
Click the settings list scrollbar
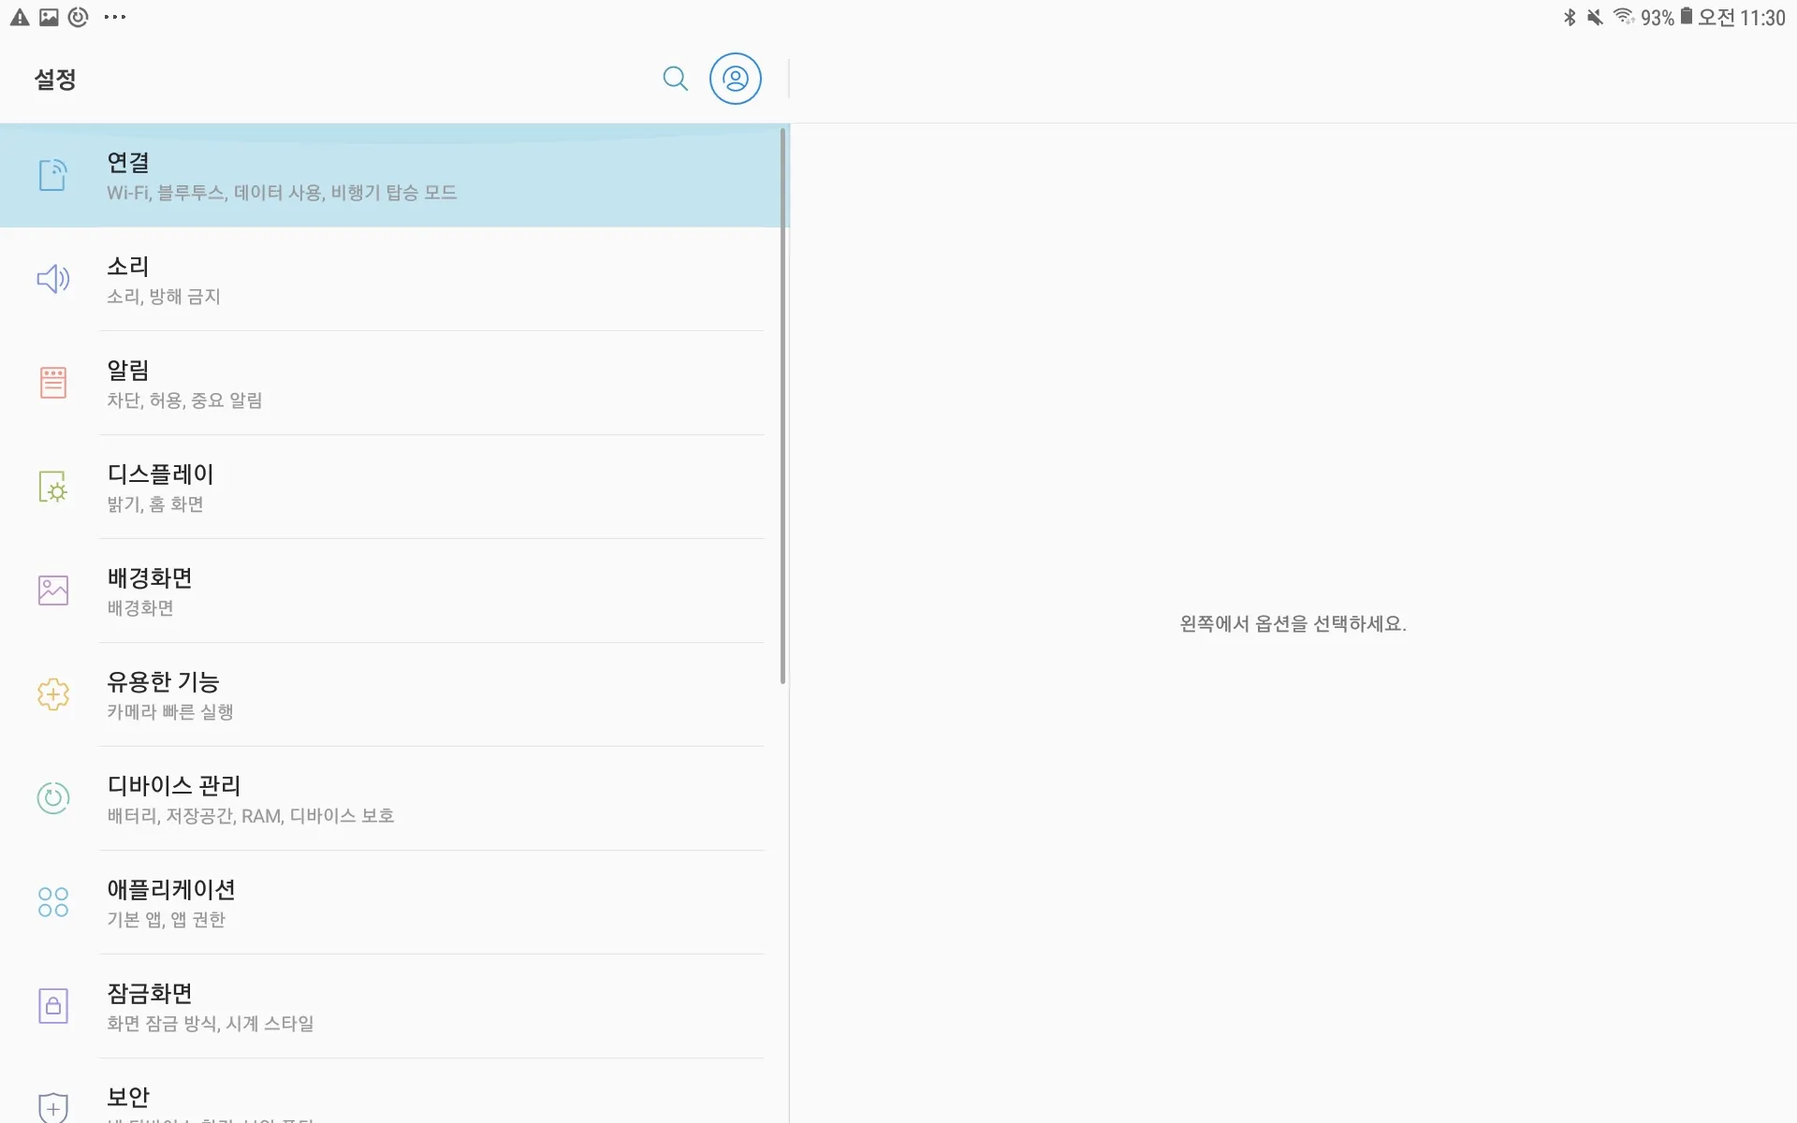pos(782,407)
